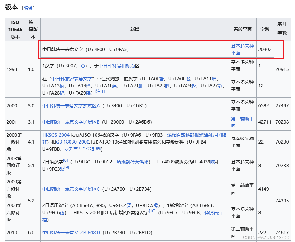The height and width of the screenshot is (242, 295).
Task: Click the 〇 character link after U+3007
Action: (83, 66)
